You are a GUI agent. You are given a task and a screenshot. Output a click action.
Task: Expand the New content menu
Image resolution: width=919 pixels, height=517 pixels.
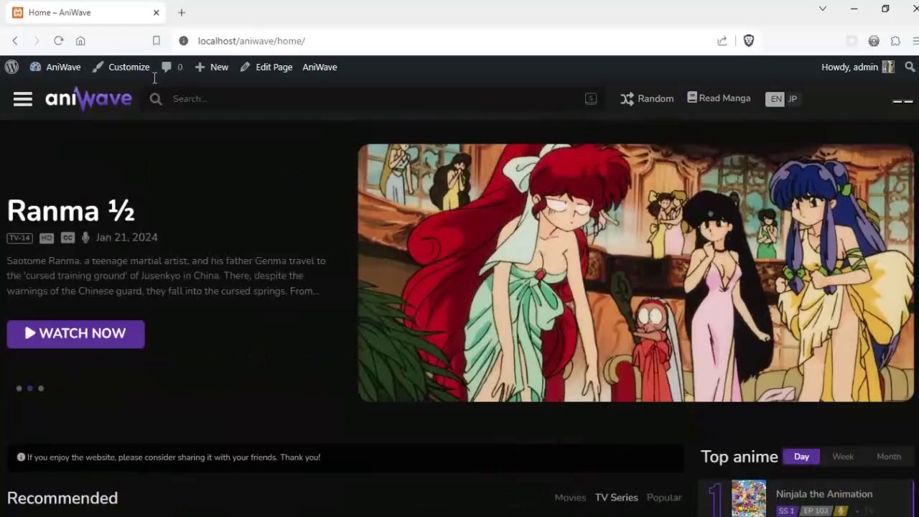(212, 67)
